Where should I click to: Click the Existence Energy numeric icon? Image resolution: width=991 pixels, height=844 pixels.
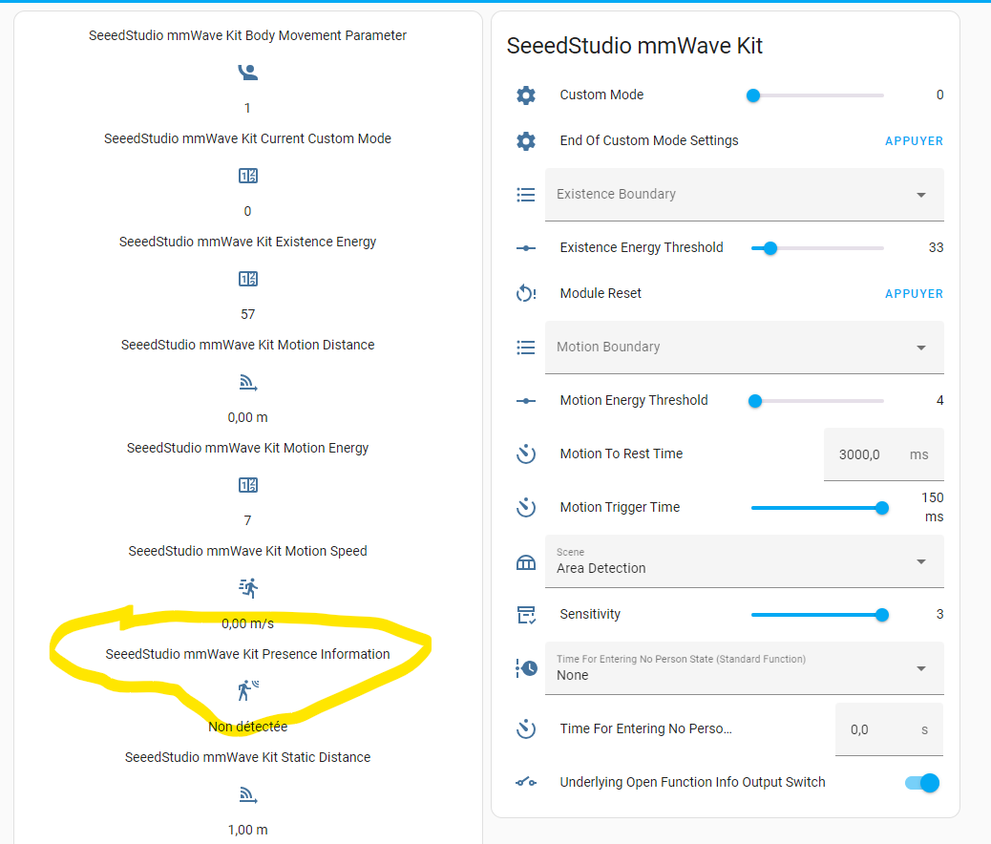[248, 279]
